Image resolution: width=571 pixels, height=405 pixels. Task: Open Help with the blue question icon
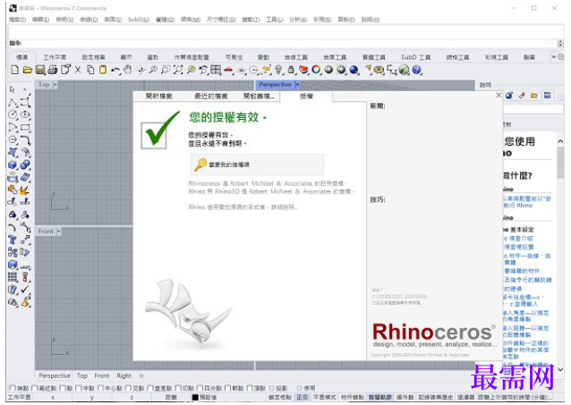coord(416,70)
